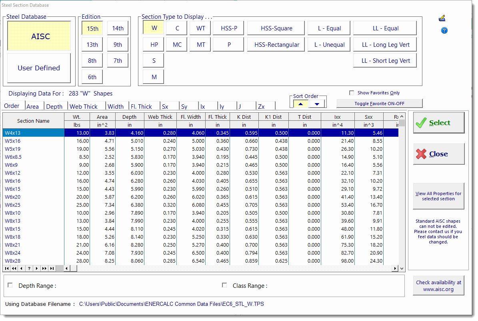
Task: Select the W6x20 section row
Action: tap(200, 197)
